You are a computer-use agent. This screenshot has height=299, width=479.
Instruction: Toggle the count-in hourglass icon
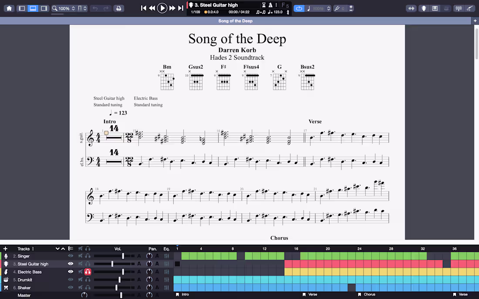click(x=263, y=5)
